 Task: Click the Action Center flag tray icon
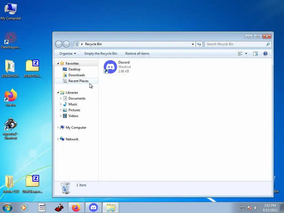pyautogui.click(x=249, y=208)
